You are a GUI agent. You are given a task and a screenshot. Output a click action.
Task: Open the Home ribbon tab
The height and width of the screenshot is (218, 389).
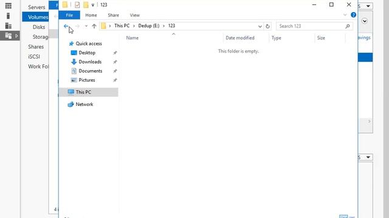click(91, 15)
